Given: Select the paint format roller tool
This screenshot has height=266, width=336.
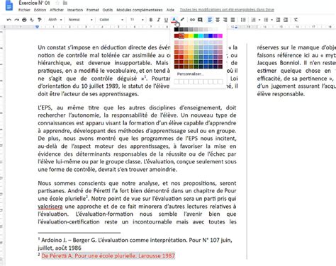Looking at the screenshot, I should (x=40, y=20).
